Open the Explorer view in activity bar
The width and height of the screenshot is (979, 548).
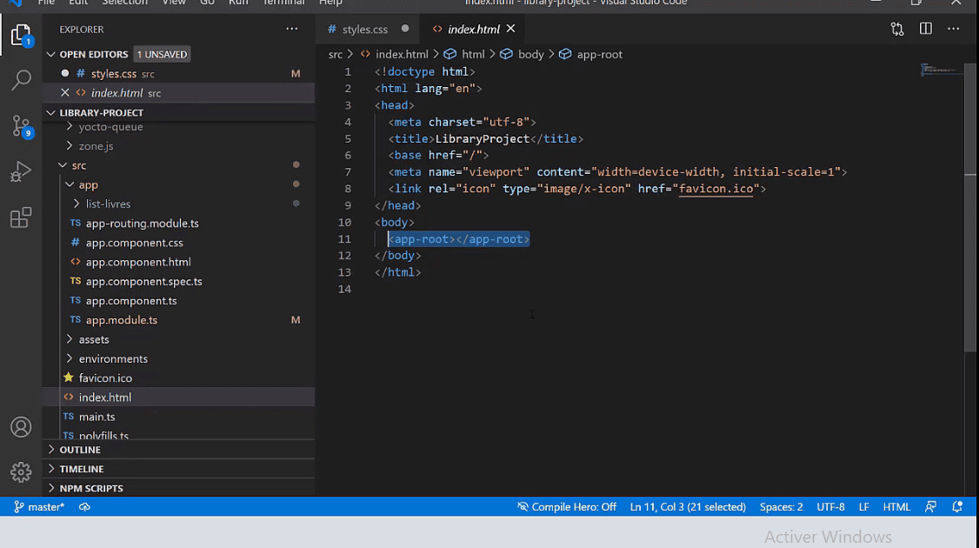coord(21,35)
